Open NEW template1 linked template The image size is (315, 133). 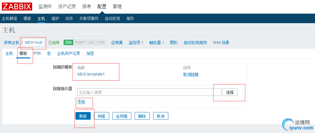point(91,74)
